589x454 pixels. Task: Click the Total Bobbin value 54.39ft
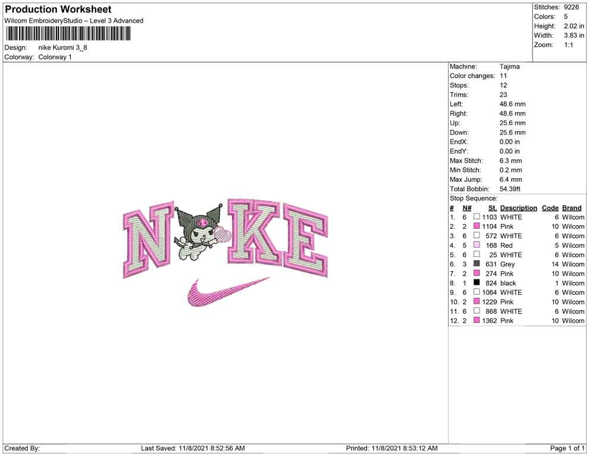pos(510,189)
